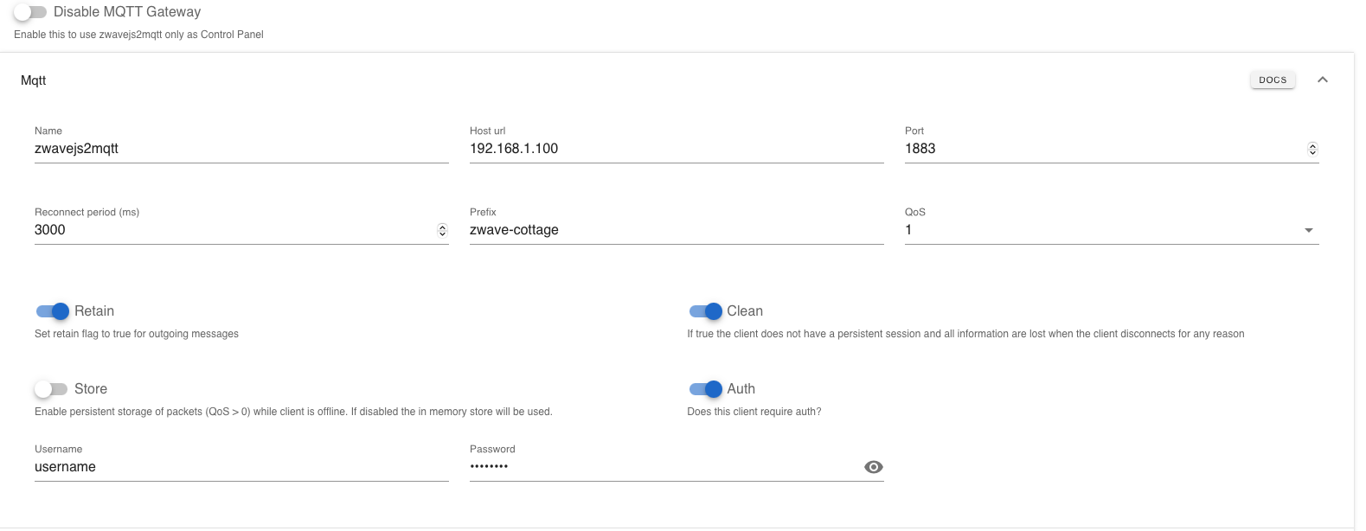Click the 'Disable MQTT Gateway' label
This screenshot has height=531, width=1366.
(x=127, y=12)
